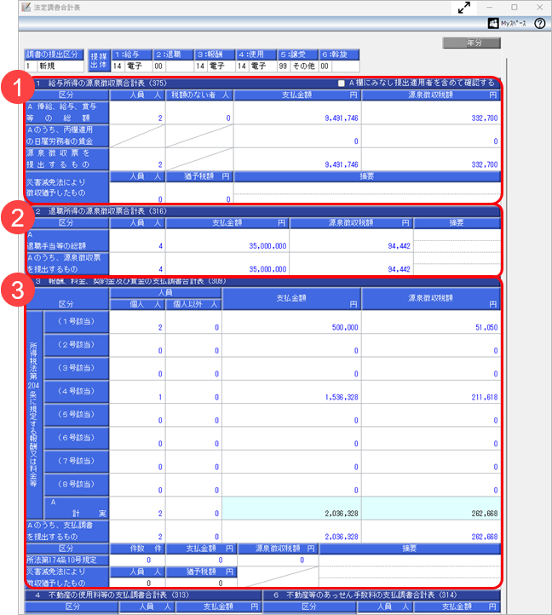Screen dimensions: 552x615
Task: Select the 4:使用 media code field 14
Action: click(x=242, y=66)
